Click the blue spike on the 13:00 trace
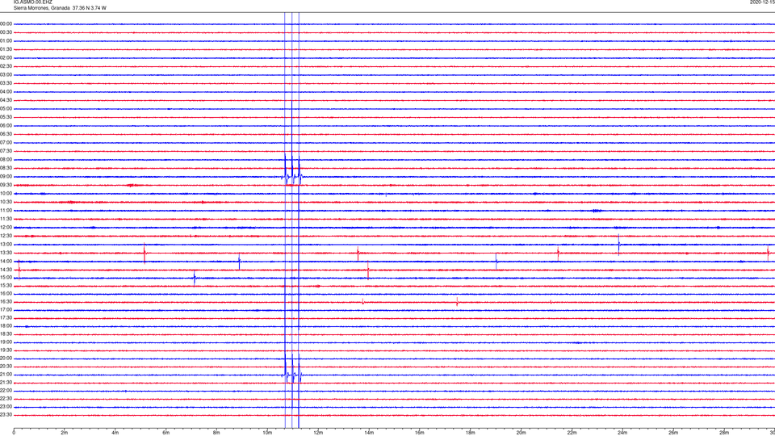The width and height of the screenshot is (775, 436). tap(619, 244)
